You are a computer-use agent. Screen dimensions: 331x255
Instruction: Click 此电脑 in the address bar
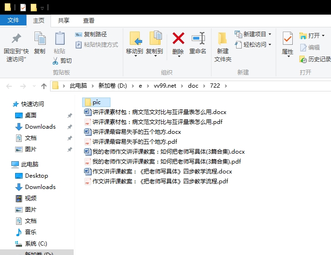[x=78, y=86]
